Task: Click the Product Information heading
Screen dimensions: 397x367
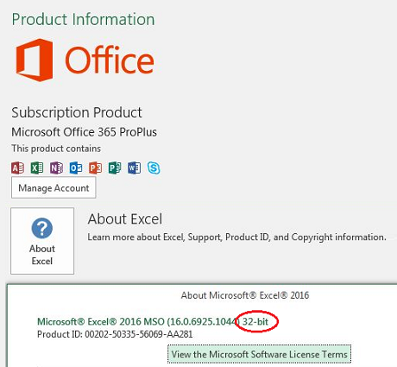Action: 83,19
